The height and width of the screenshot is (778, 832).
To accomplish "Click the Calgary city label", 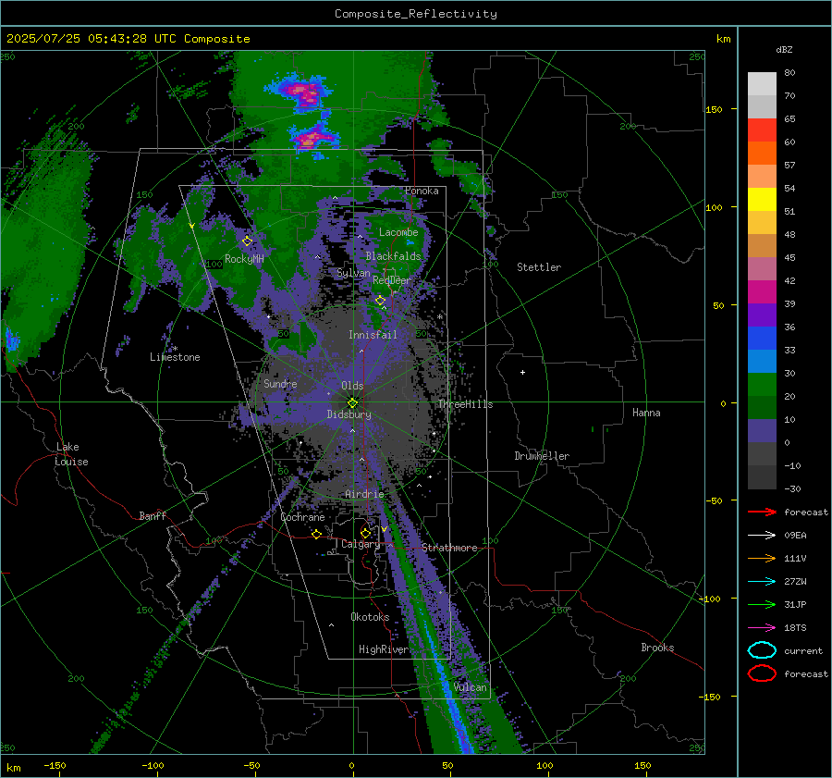I will (x=361, y=544).
